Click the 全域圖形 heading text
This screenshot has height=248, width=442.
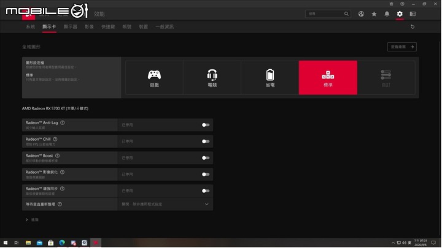click(31, 47)
